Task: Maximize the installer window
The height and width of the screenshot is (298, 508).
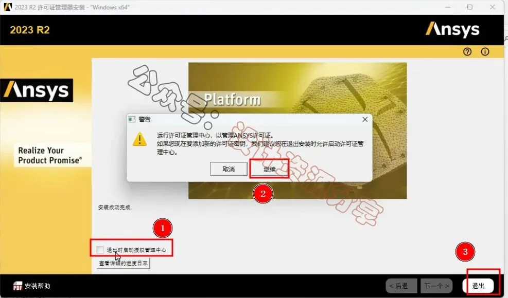Action: [470, 7]
